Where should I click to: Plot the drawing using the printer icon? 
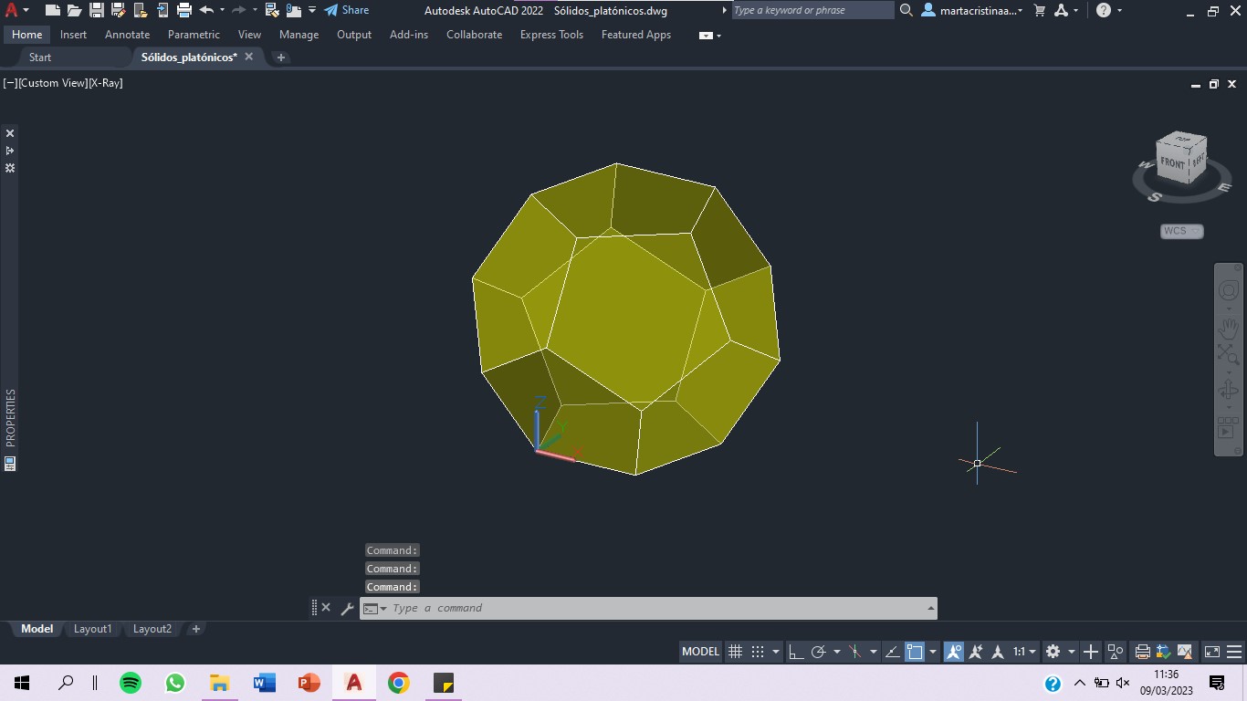pos(183,10)
